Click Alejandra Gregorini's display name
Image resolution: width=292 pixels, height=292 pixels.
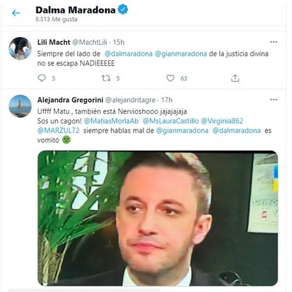tap(70, 100)
